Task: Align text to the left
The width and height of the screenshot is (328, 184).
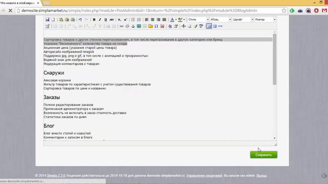Action: [147, 19]
